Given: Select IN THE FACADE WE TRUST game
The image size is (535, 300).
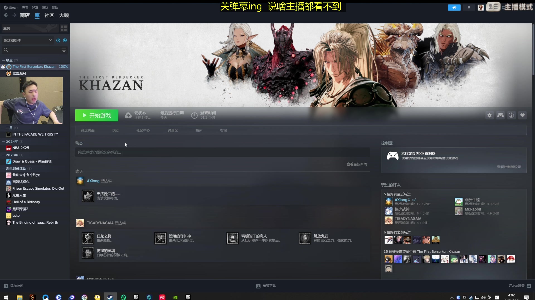Looking at the screenshot, I should [35, 134].
